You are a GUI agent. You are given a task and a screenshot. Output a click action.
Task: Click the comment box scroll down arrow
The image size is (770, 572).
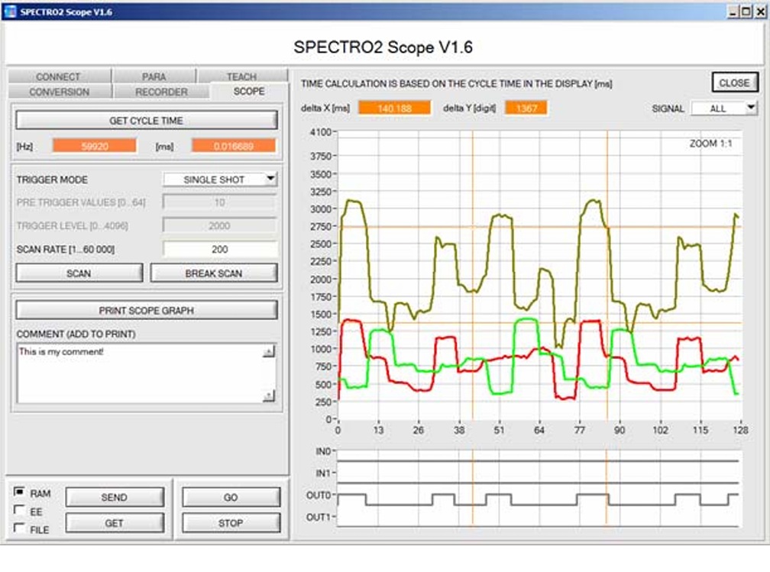(269, 396)
